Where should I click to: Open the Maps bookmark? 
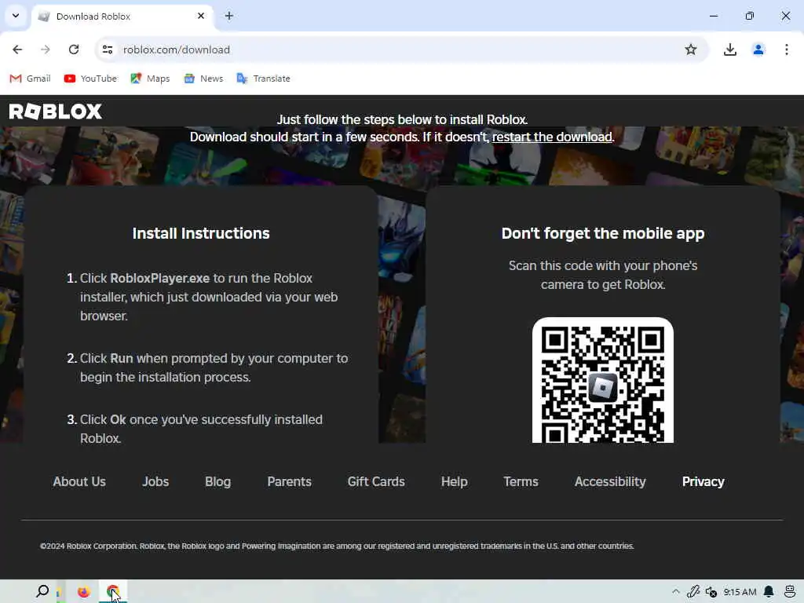point(150,79)
